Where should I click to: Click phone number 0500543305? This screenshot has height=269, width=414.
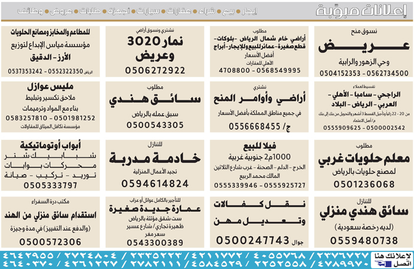pyautogui.click(x=155, y=125)
